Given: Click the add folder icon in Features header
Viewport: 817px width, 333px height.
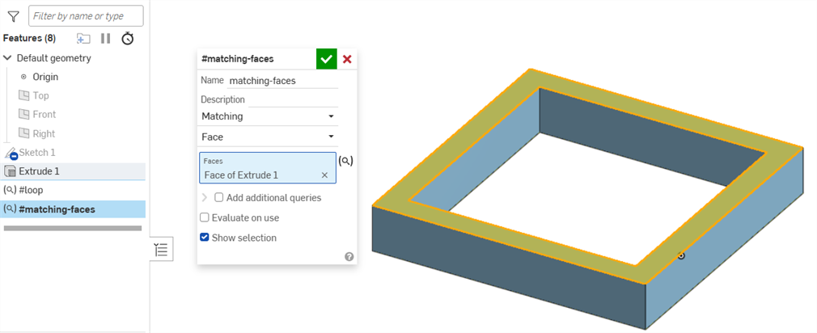Looking at the screenshot, I should click(x=83, y=38).
